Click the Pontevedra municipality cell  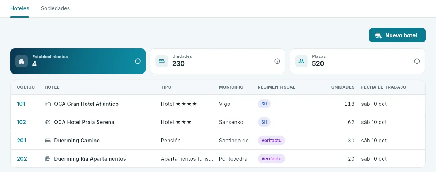(x=233, y=158)
